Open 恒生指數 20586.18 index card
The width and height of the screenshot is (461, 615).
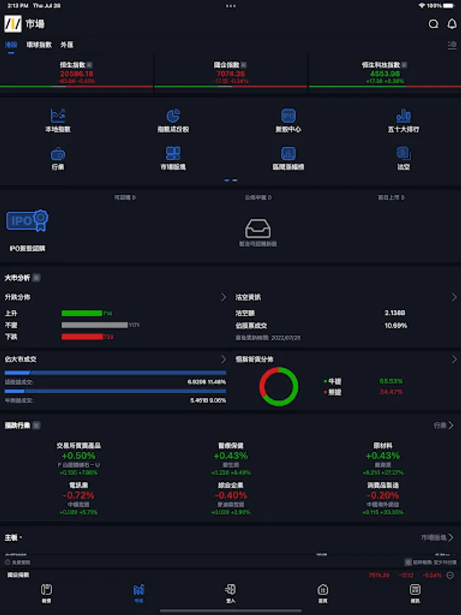(x=76, y=73)
